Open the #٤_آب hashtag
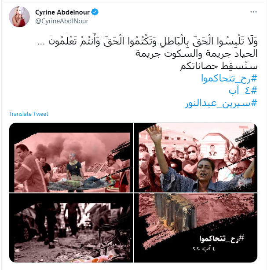The height and width of the screenshot is (270, 267). point(243,91)
